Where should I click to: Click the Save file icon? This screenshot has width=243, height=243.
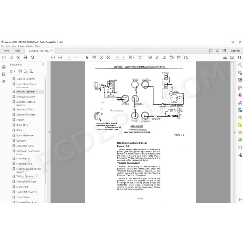tap(4, 58)
